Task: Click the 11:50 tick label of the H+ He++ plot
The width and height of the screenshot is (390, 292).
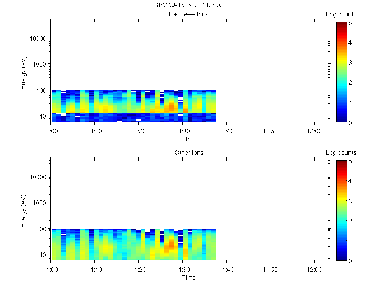Action: pyautogui.click(x=270, y=131)
